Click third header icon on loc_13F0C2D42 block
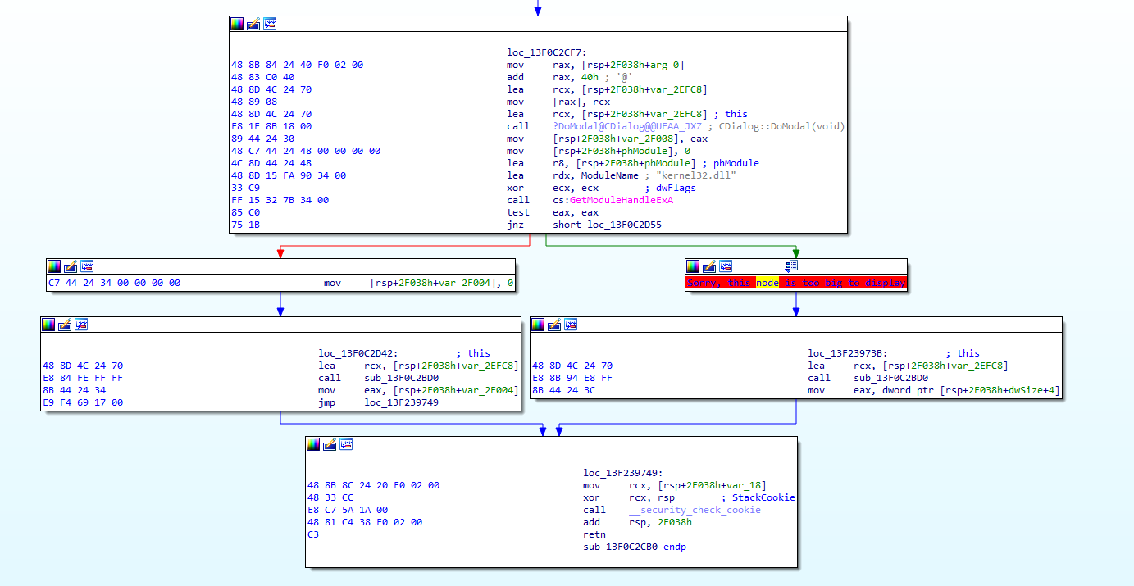This screenshot has width=1134, height=586. [x=81, y=325]
